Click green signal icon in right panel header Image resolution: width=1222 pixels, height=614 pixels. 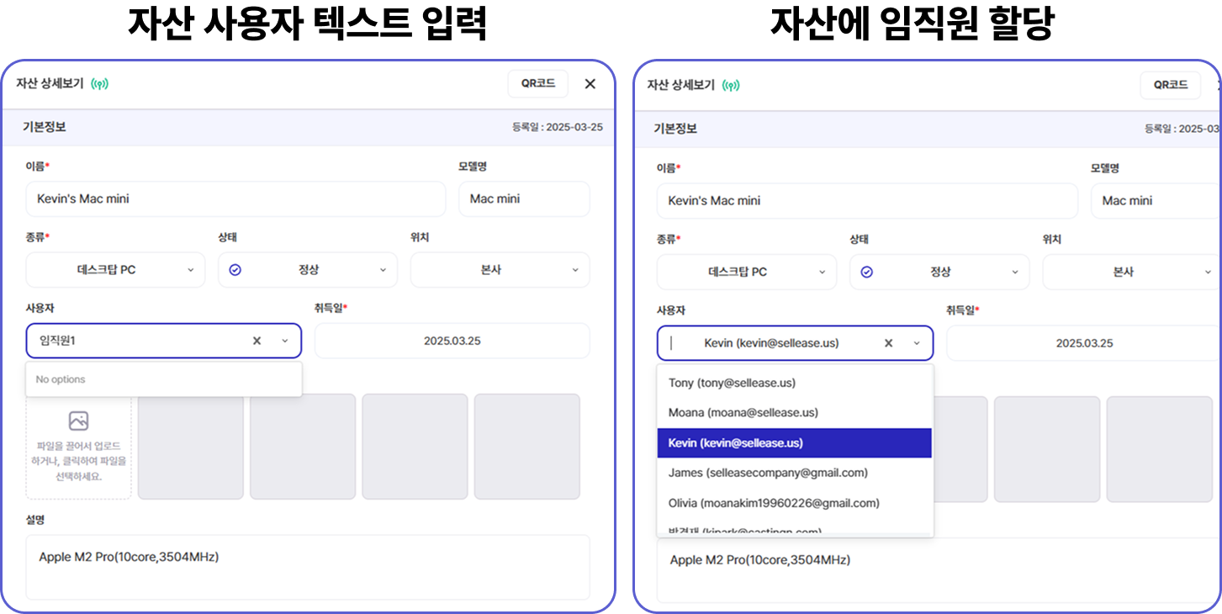731,85
